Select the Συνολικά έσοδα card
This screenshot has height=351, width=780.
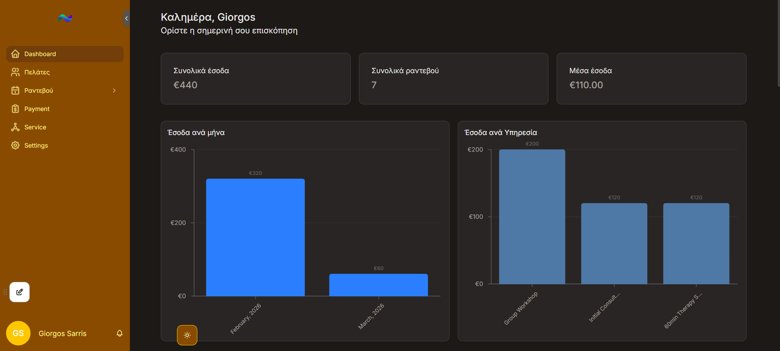tap(255, 78)
